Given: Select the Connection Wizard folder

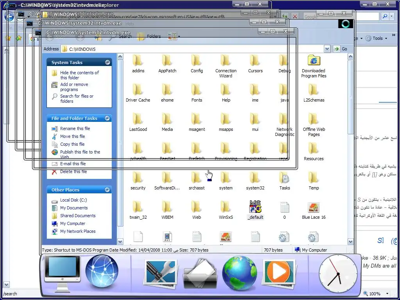Looking at the screenshot, I should click(x=226, y=66).
